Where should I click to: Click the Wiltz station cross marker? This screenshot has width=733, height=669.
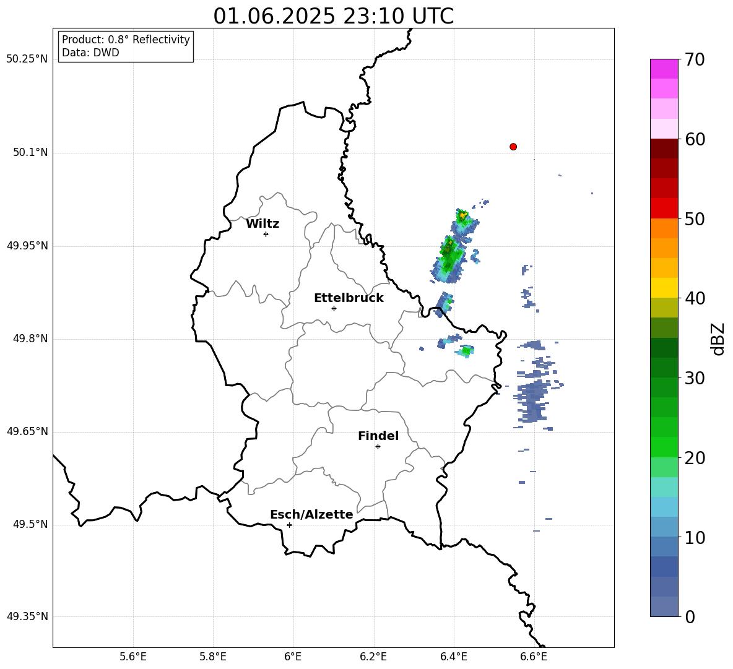pyautogui.click(x=266, y=234)
